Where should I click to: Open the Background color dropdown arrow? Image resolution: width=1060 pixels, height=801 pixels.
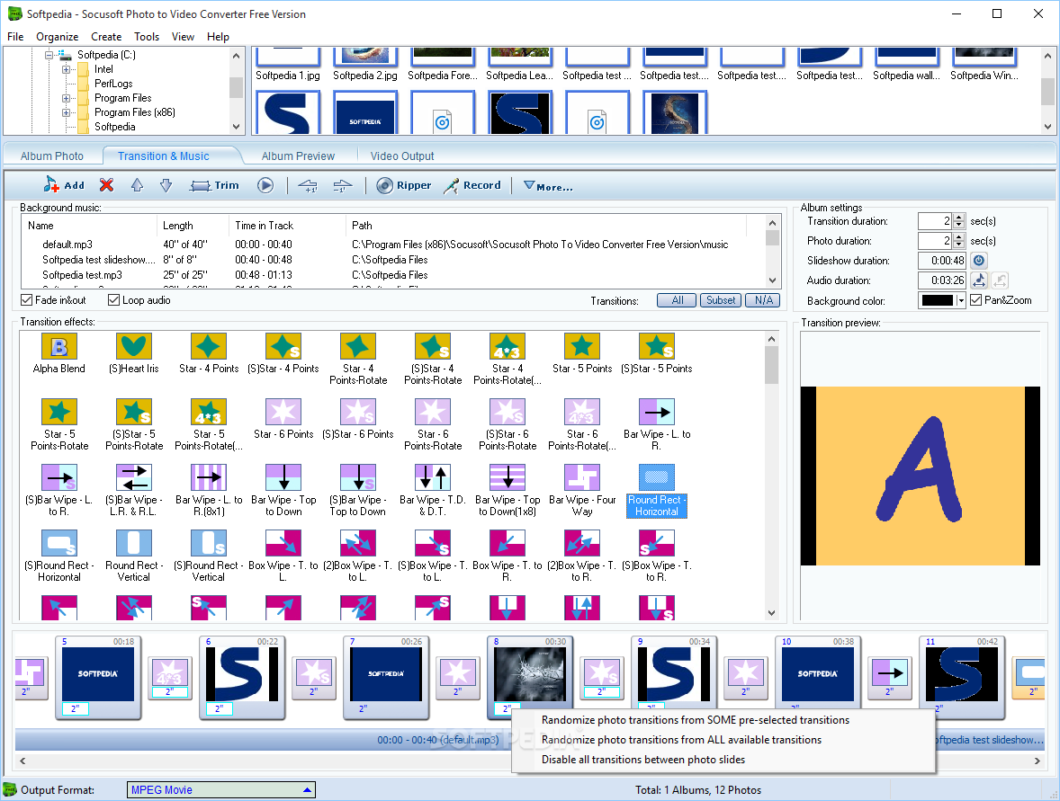961,300
